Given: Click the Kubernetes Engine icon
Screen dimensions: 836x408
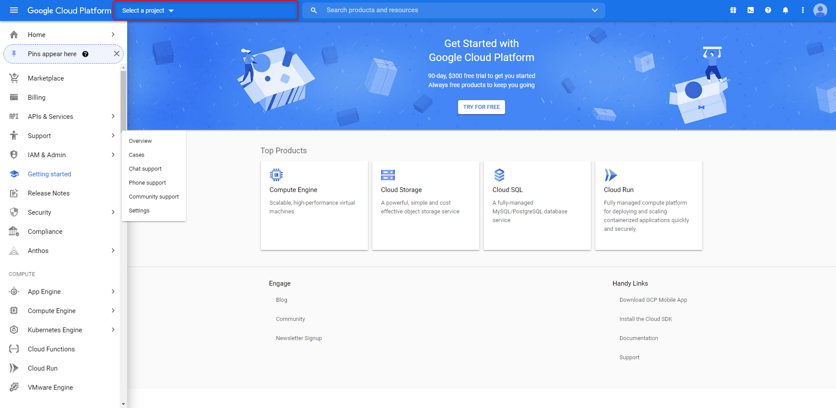Looking at the screenshot, I should click(x=14, y=330).
